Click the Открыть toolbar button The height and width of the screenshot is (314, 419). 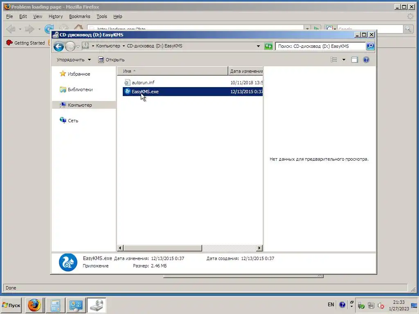point(111,60)
